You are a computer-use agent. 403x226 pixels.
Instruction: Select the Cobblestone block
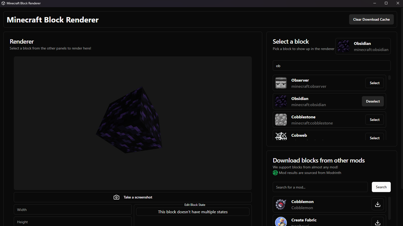[x=375, y=120]
